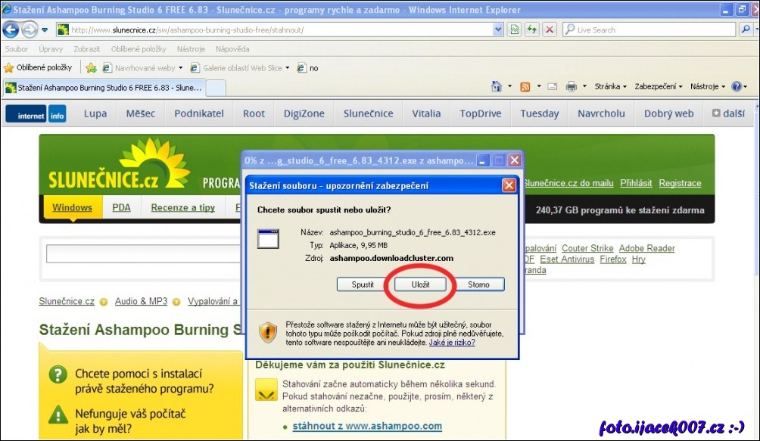Click the Stop loading X icon
The image size is (760, 441).
[549, 30]
